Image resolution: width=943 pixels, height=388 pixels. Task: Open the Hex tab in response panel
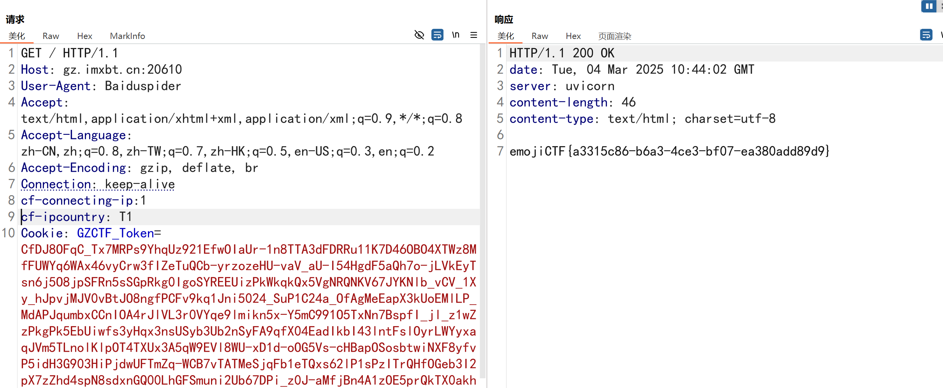click(573, 36)
